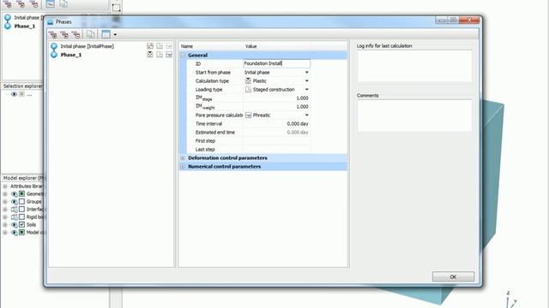Toggle Geometry visibility eye in Model explorer

[15, 194]
